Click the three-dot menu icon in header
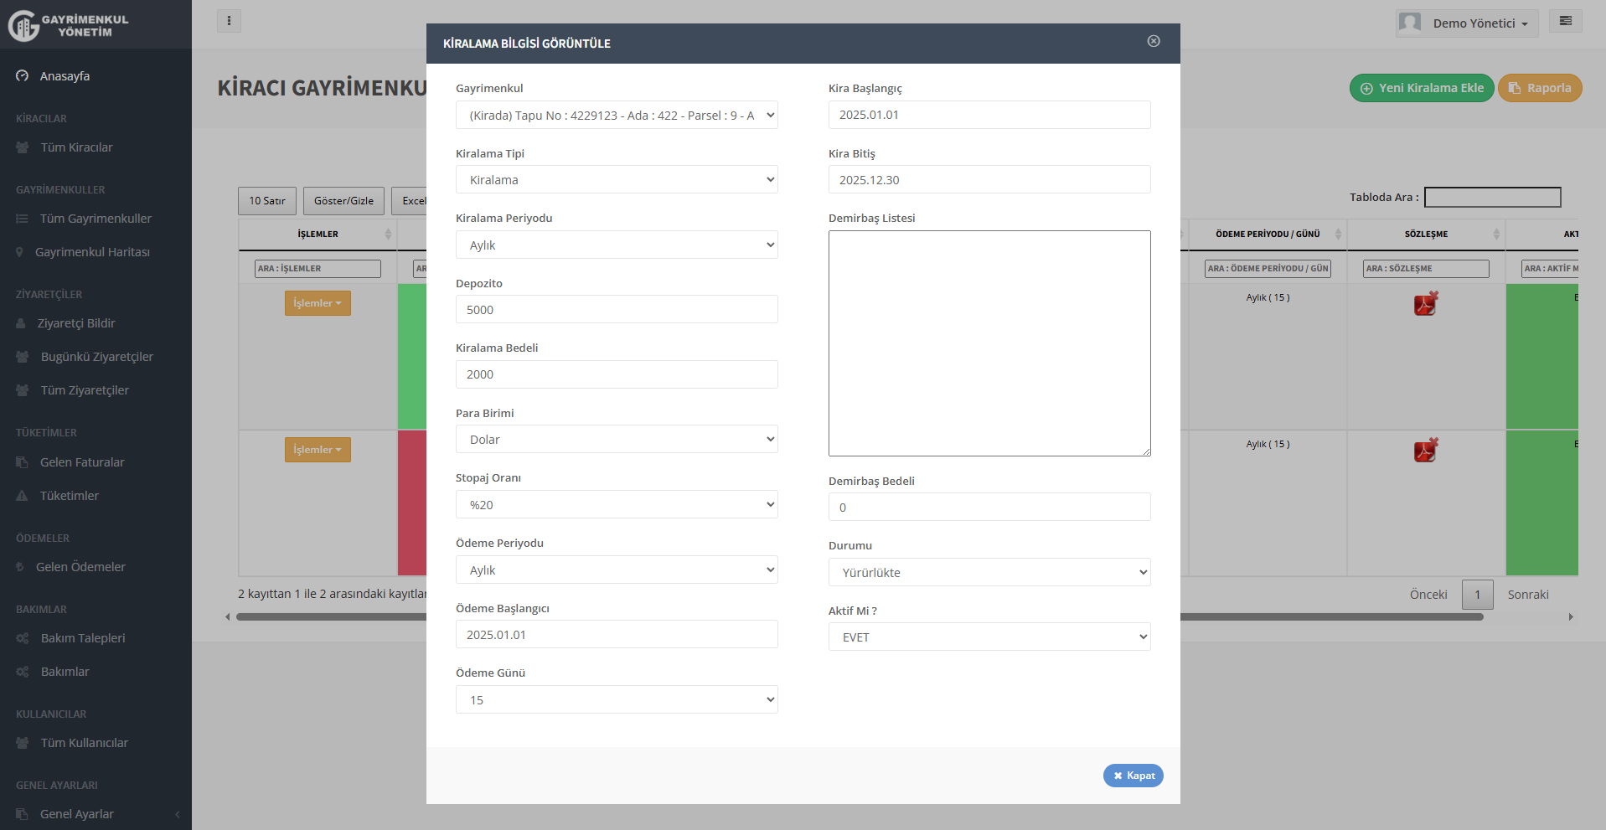 click(229, 21)
